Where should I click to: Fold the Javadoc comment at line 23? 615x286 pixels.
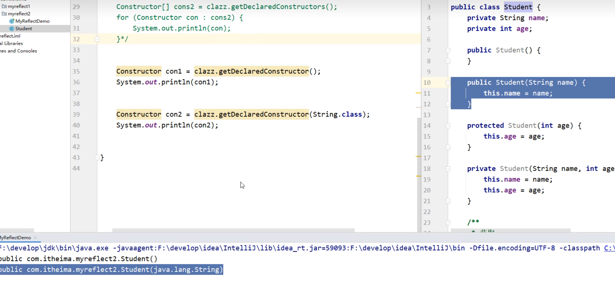[x=448, y=223]
